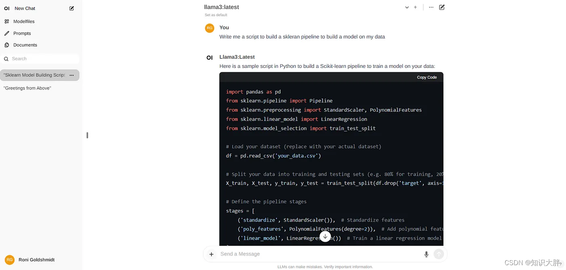Open the Documents section
566x270 pixels.
click(25, 45)
